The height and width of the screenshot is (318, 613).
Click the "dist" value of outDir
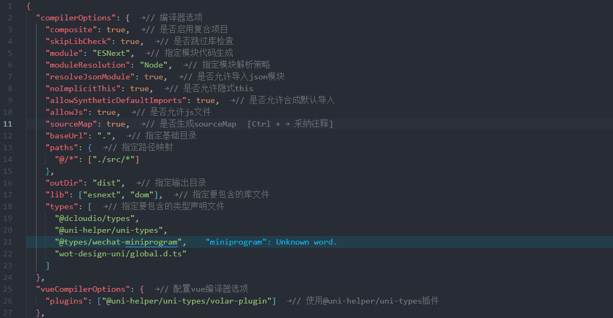coord(108,183)
